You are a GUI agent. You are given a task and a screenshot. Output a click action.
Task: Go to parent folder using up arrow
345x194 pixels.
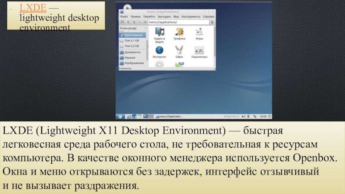coord(145,22)
